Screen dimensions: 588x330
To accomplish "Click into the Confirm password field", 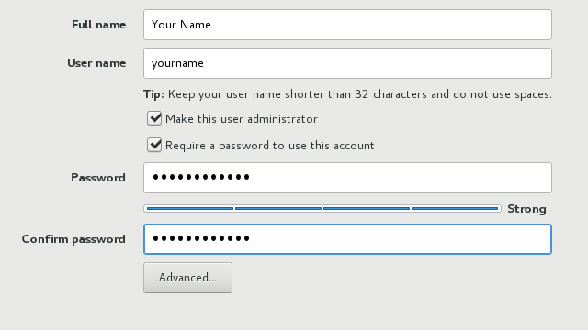I will coord(347,239).
